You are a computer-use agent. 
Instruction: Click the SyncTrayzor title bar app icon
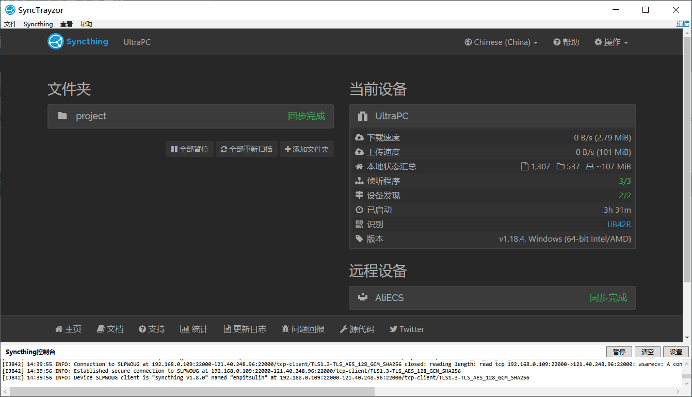tap(10, 10)
